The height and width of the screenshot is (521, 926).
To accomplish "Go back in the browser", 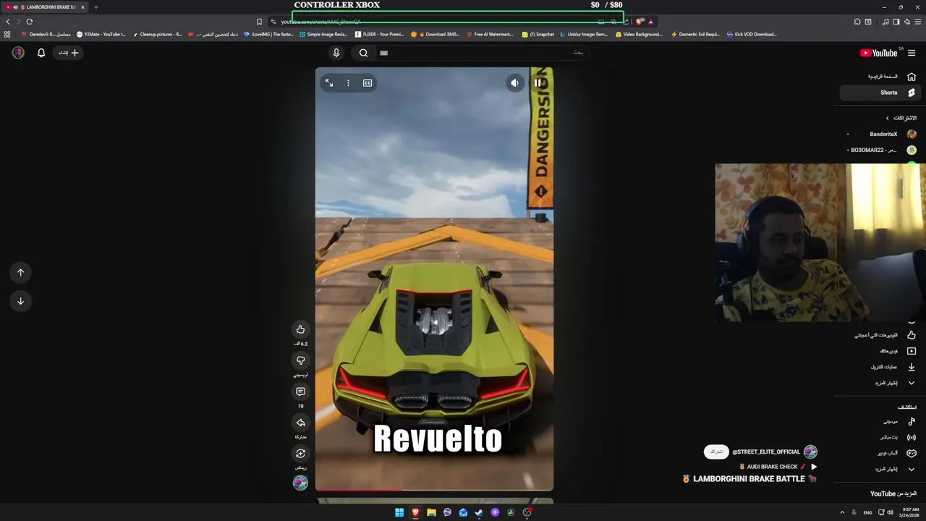I will tap(8, 22).
